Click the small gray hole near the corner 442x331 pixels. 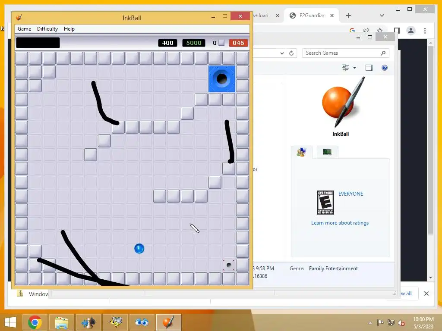229,265
